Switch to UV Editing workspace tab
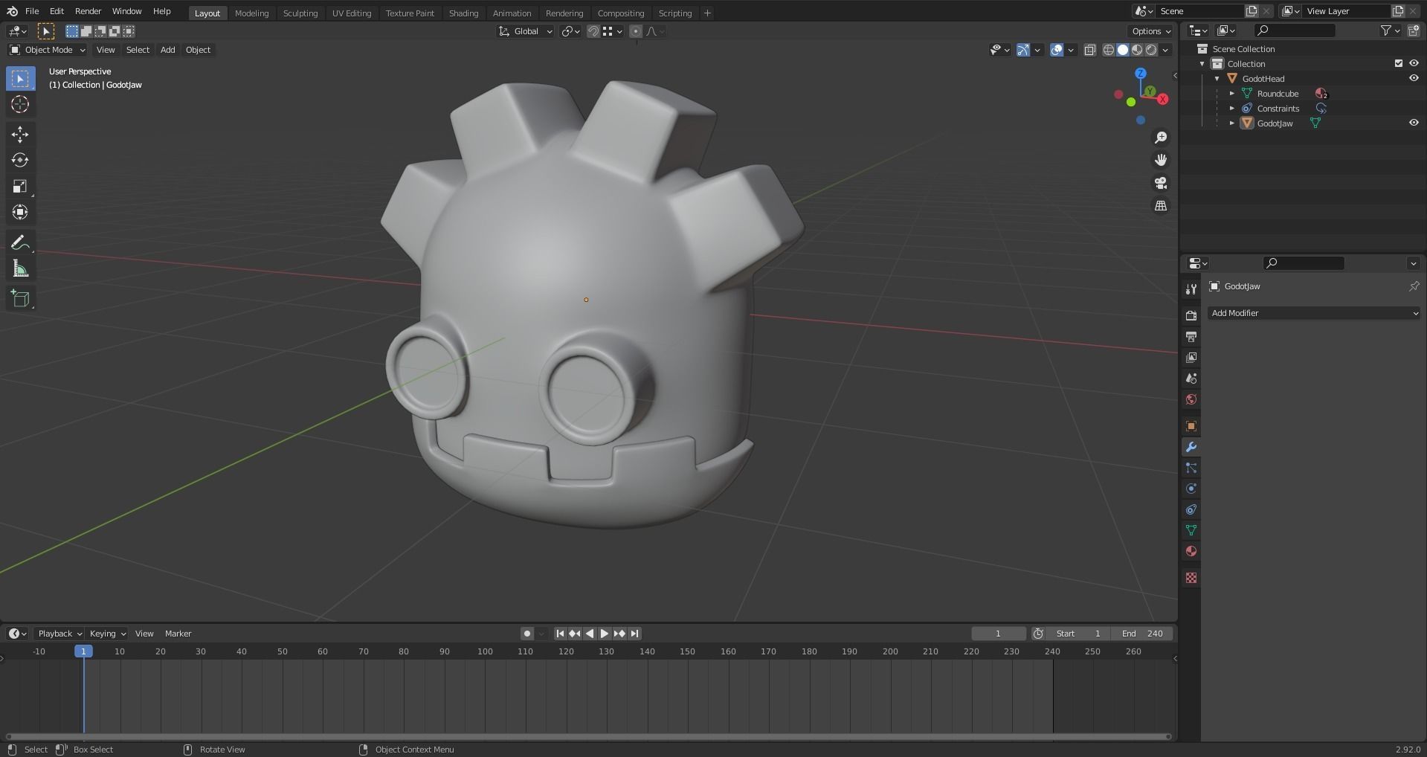Viewport: 1427px width, 757px height. (x=352, y=13)
